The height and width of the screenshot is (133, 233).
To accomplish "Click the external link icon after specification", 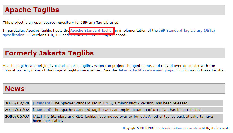I will tap(27, 35).
